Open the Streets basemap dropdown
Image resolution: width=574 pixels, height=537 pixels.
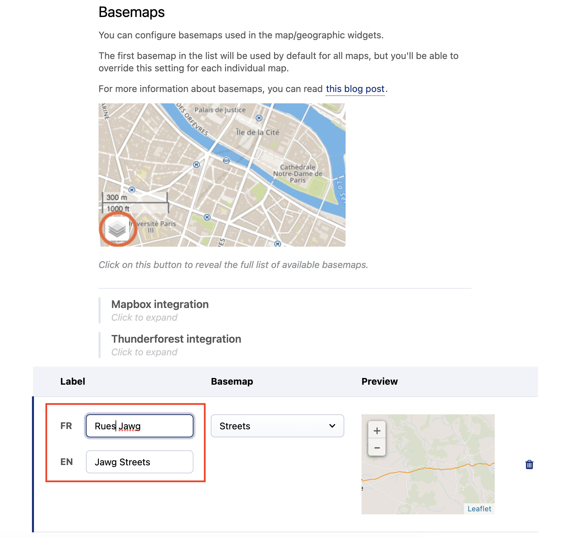277,426
